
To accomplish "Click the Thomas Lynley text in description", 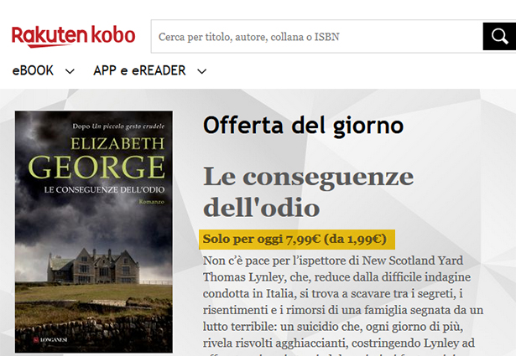I will pos(242,277).
